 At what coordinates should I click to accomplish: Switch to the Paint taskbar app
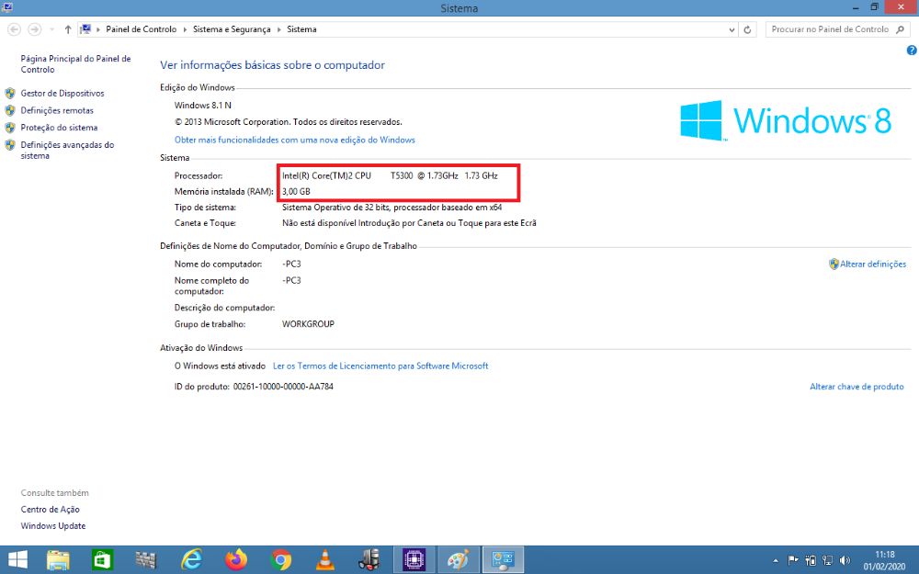(x=459, y=560)
